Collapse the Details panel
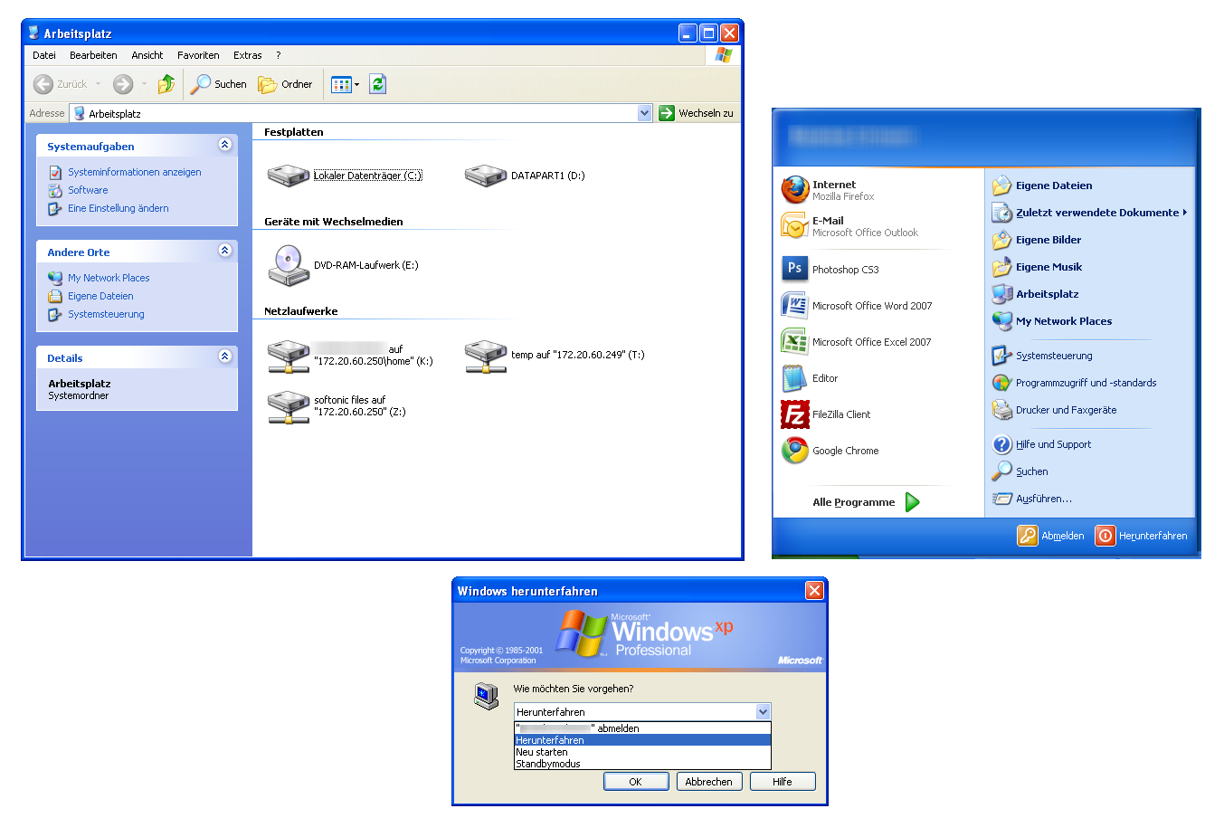The image size is (1224, 818). (x=225, y=357)
